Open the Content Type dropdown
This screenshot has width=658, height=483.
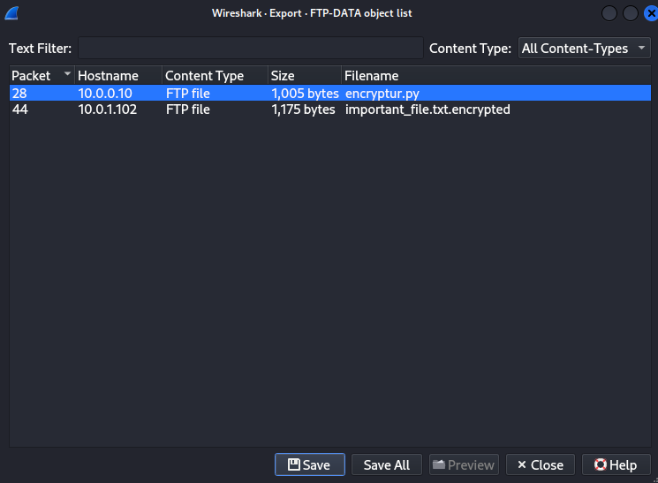pos(584,49)
